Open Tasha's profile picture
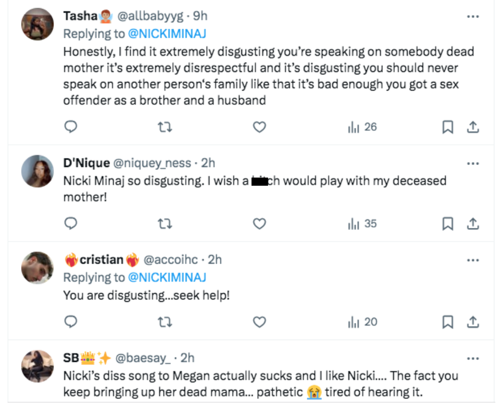The image size is (503, 405). pyautogui.click(x=37, y=24)
